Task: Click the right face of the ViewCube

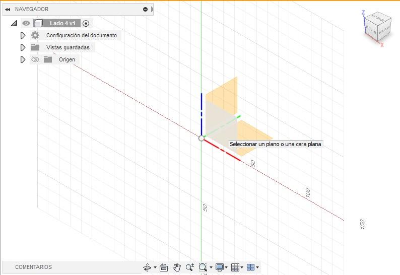Action: point(384,29)
